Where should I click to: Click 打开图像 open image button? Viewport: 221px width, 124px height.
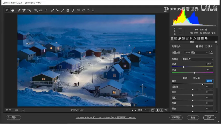176,117
